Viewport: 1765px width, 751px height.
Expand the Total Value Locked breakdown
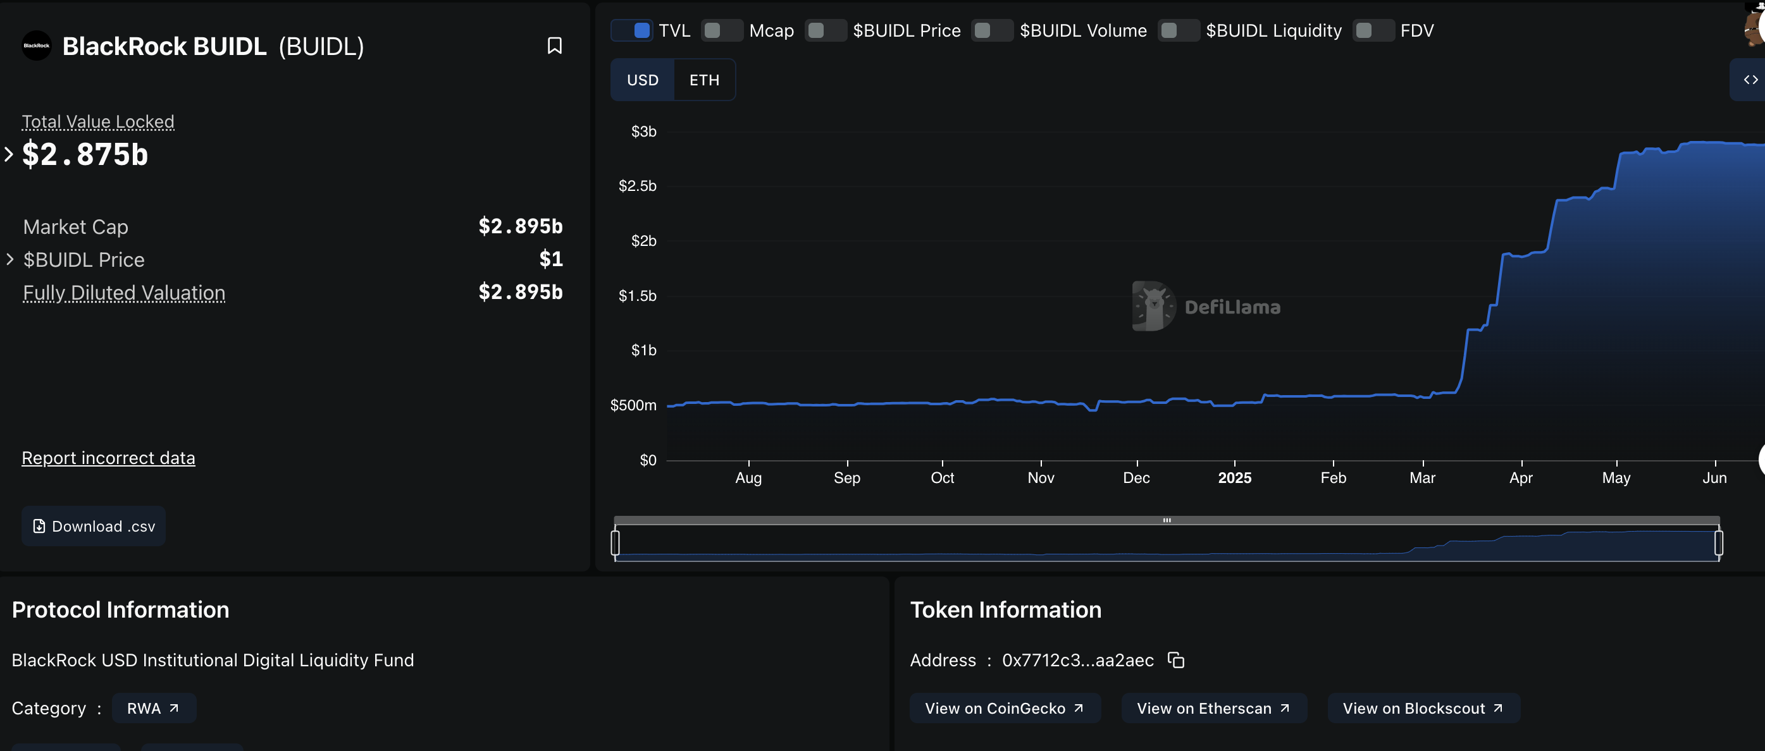pos(9,155)
